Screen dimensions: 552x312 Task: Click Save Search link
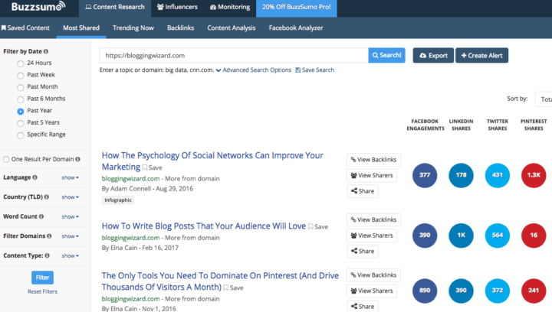(315, 70)
